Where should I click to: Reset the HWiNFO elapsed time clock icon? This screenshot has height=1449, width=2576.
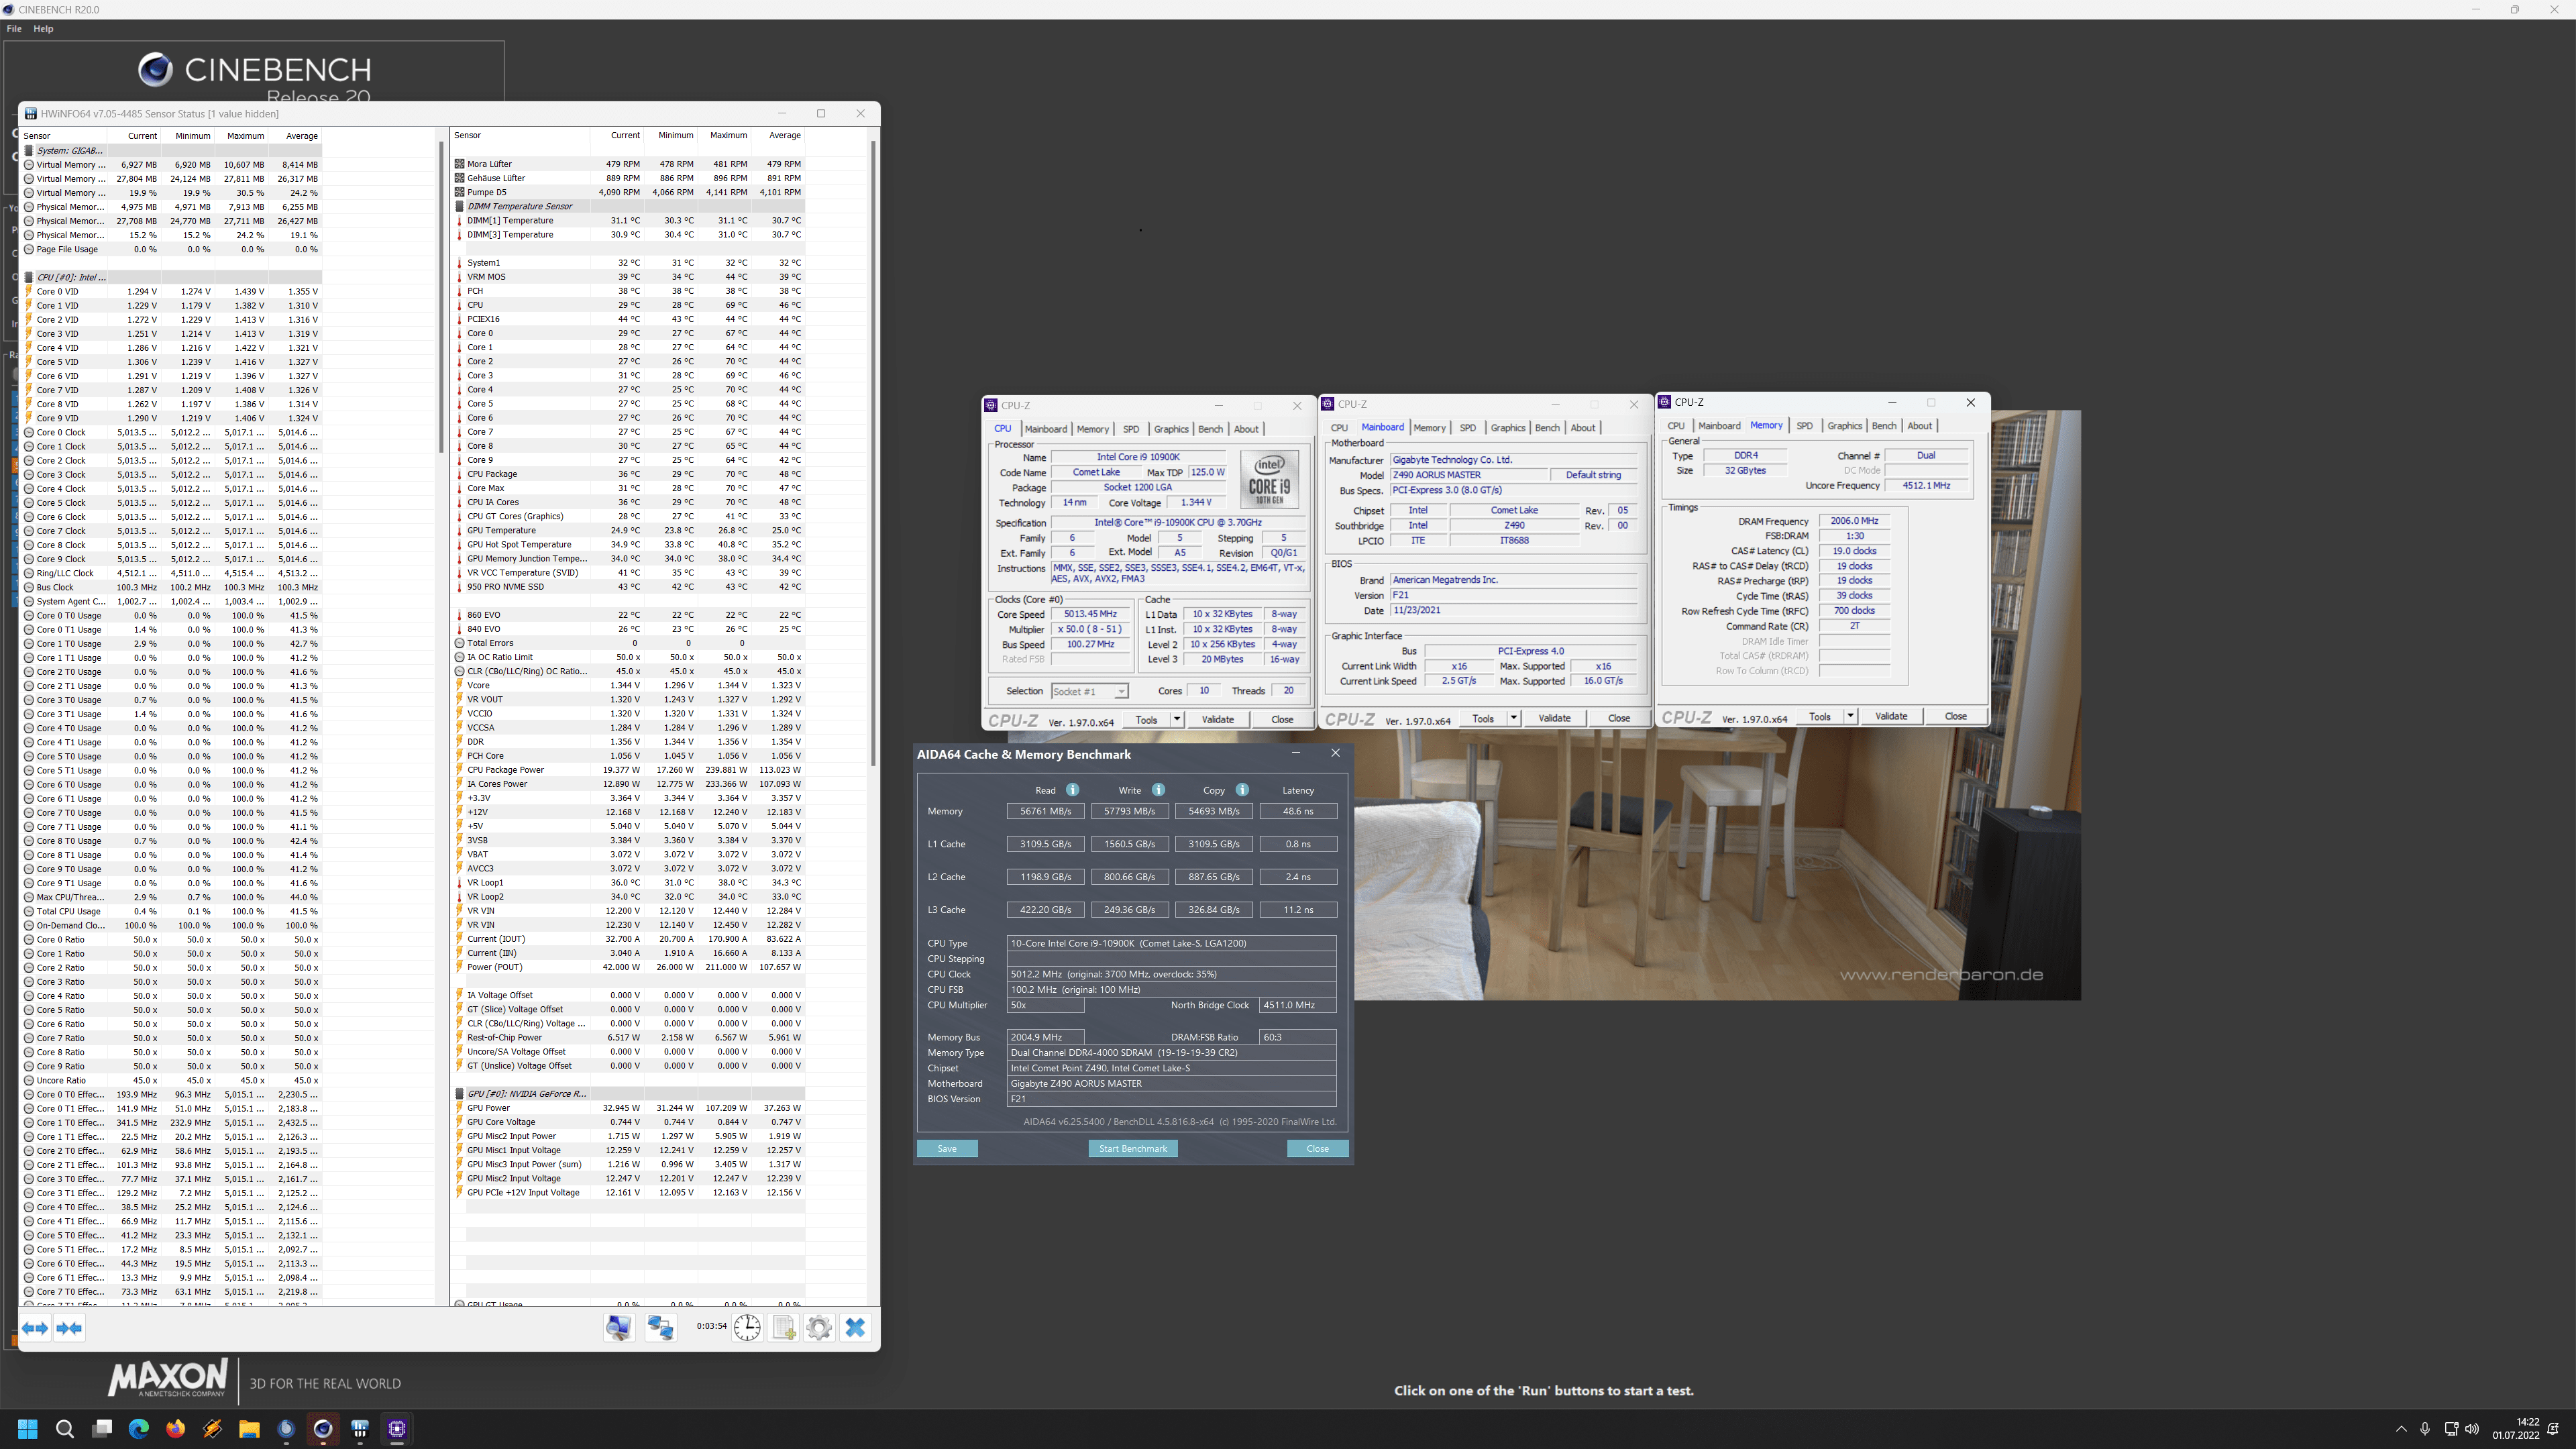pos(747,1328)
